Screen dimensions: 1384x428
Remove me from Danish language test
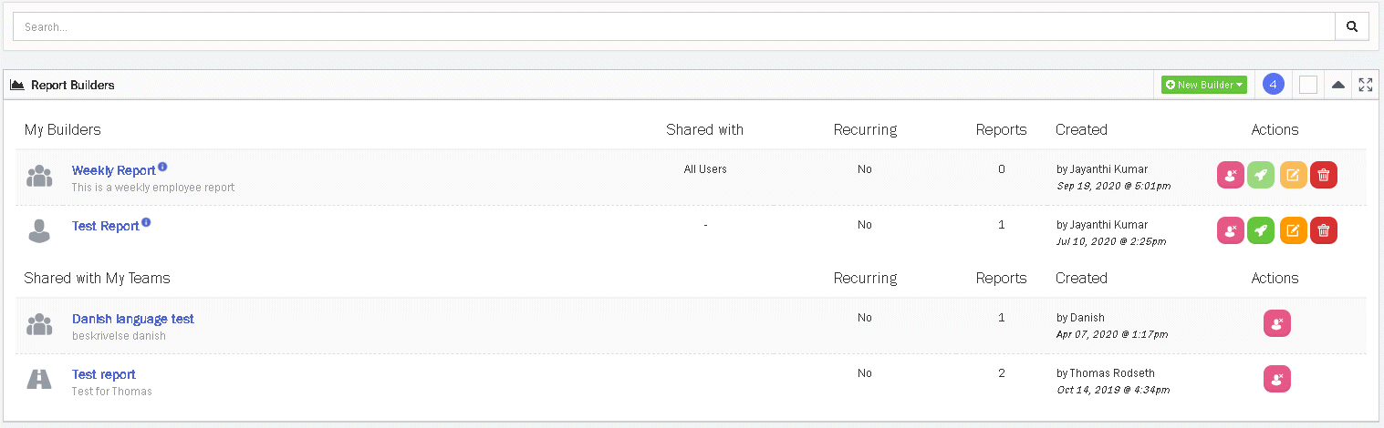tap(1276, 323)
